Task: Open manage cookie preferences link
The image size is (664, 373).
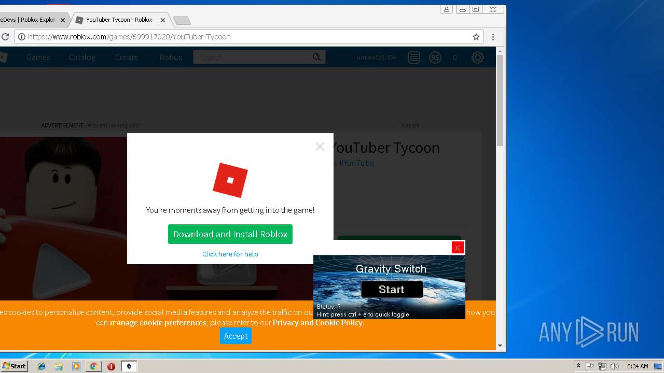Action: click(x=158, y=323)
